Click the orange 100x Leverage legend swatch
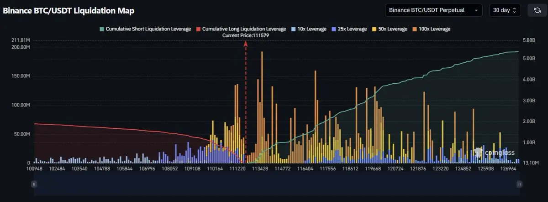The width and height of the screenshot is (548, 202). [x=414, y=29]
